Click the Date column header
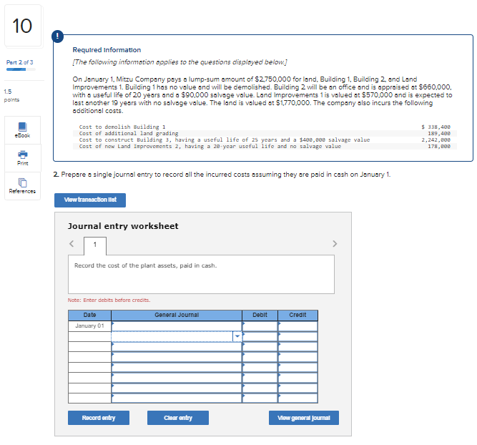The image size is (477, 445). [x=89, y=316]
